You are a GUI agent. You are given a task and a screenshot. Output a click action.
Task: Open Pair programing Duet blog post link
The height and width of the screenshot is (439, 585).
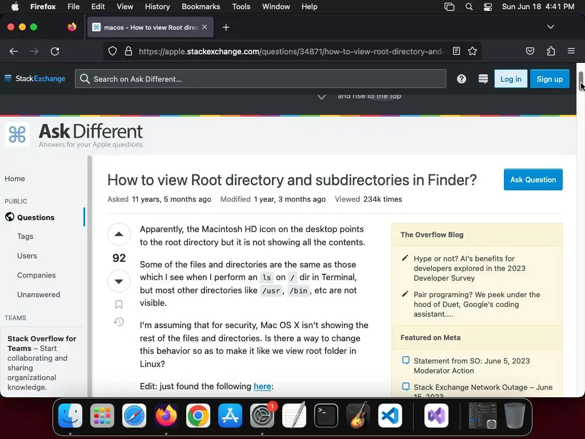477,304
